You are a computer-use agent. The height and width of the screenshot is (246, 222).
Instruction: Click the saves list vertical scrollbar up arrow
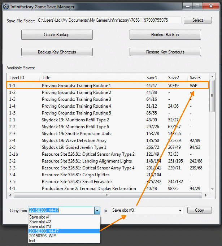click(x=212, y=77)
